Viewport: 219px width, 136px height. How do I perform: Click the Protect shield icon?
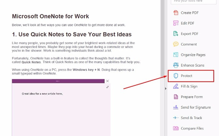coord(176,76)
